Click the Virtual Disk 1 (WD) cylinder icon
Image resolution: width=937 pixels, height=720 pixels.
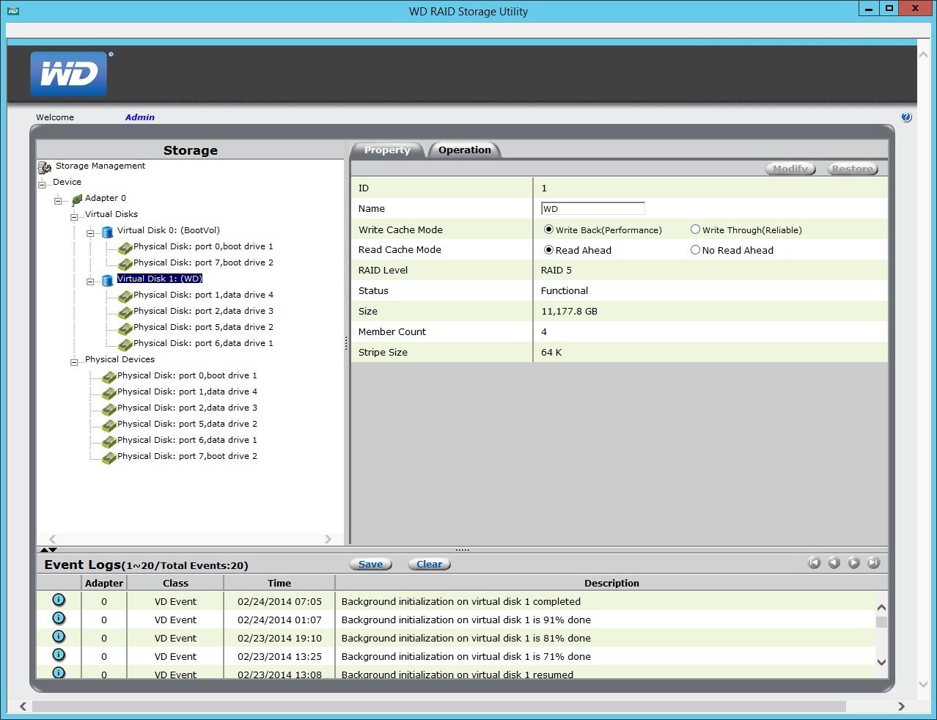pos(108,280)
